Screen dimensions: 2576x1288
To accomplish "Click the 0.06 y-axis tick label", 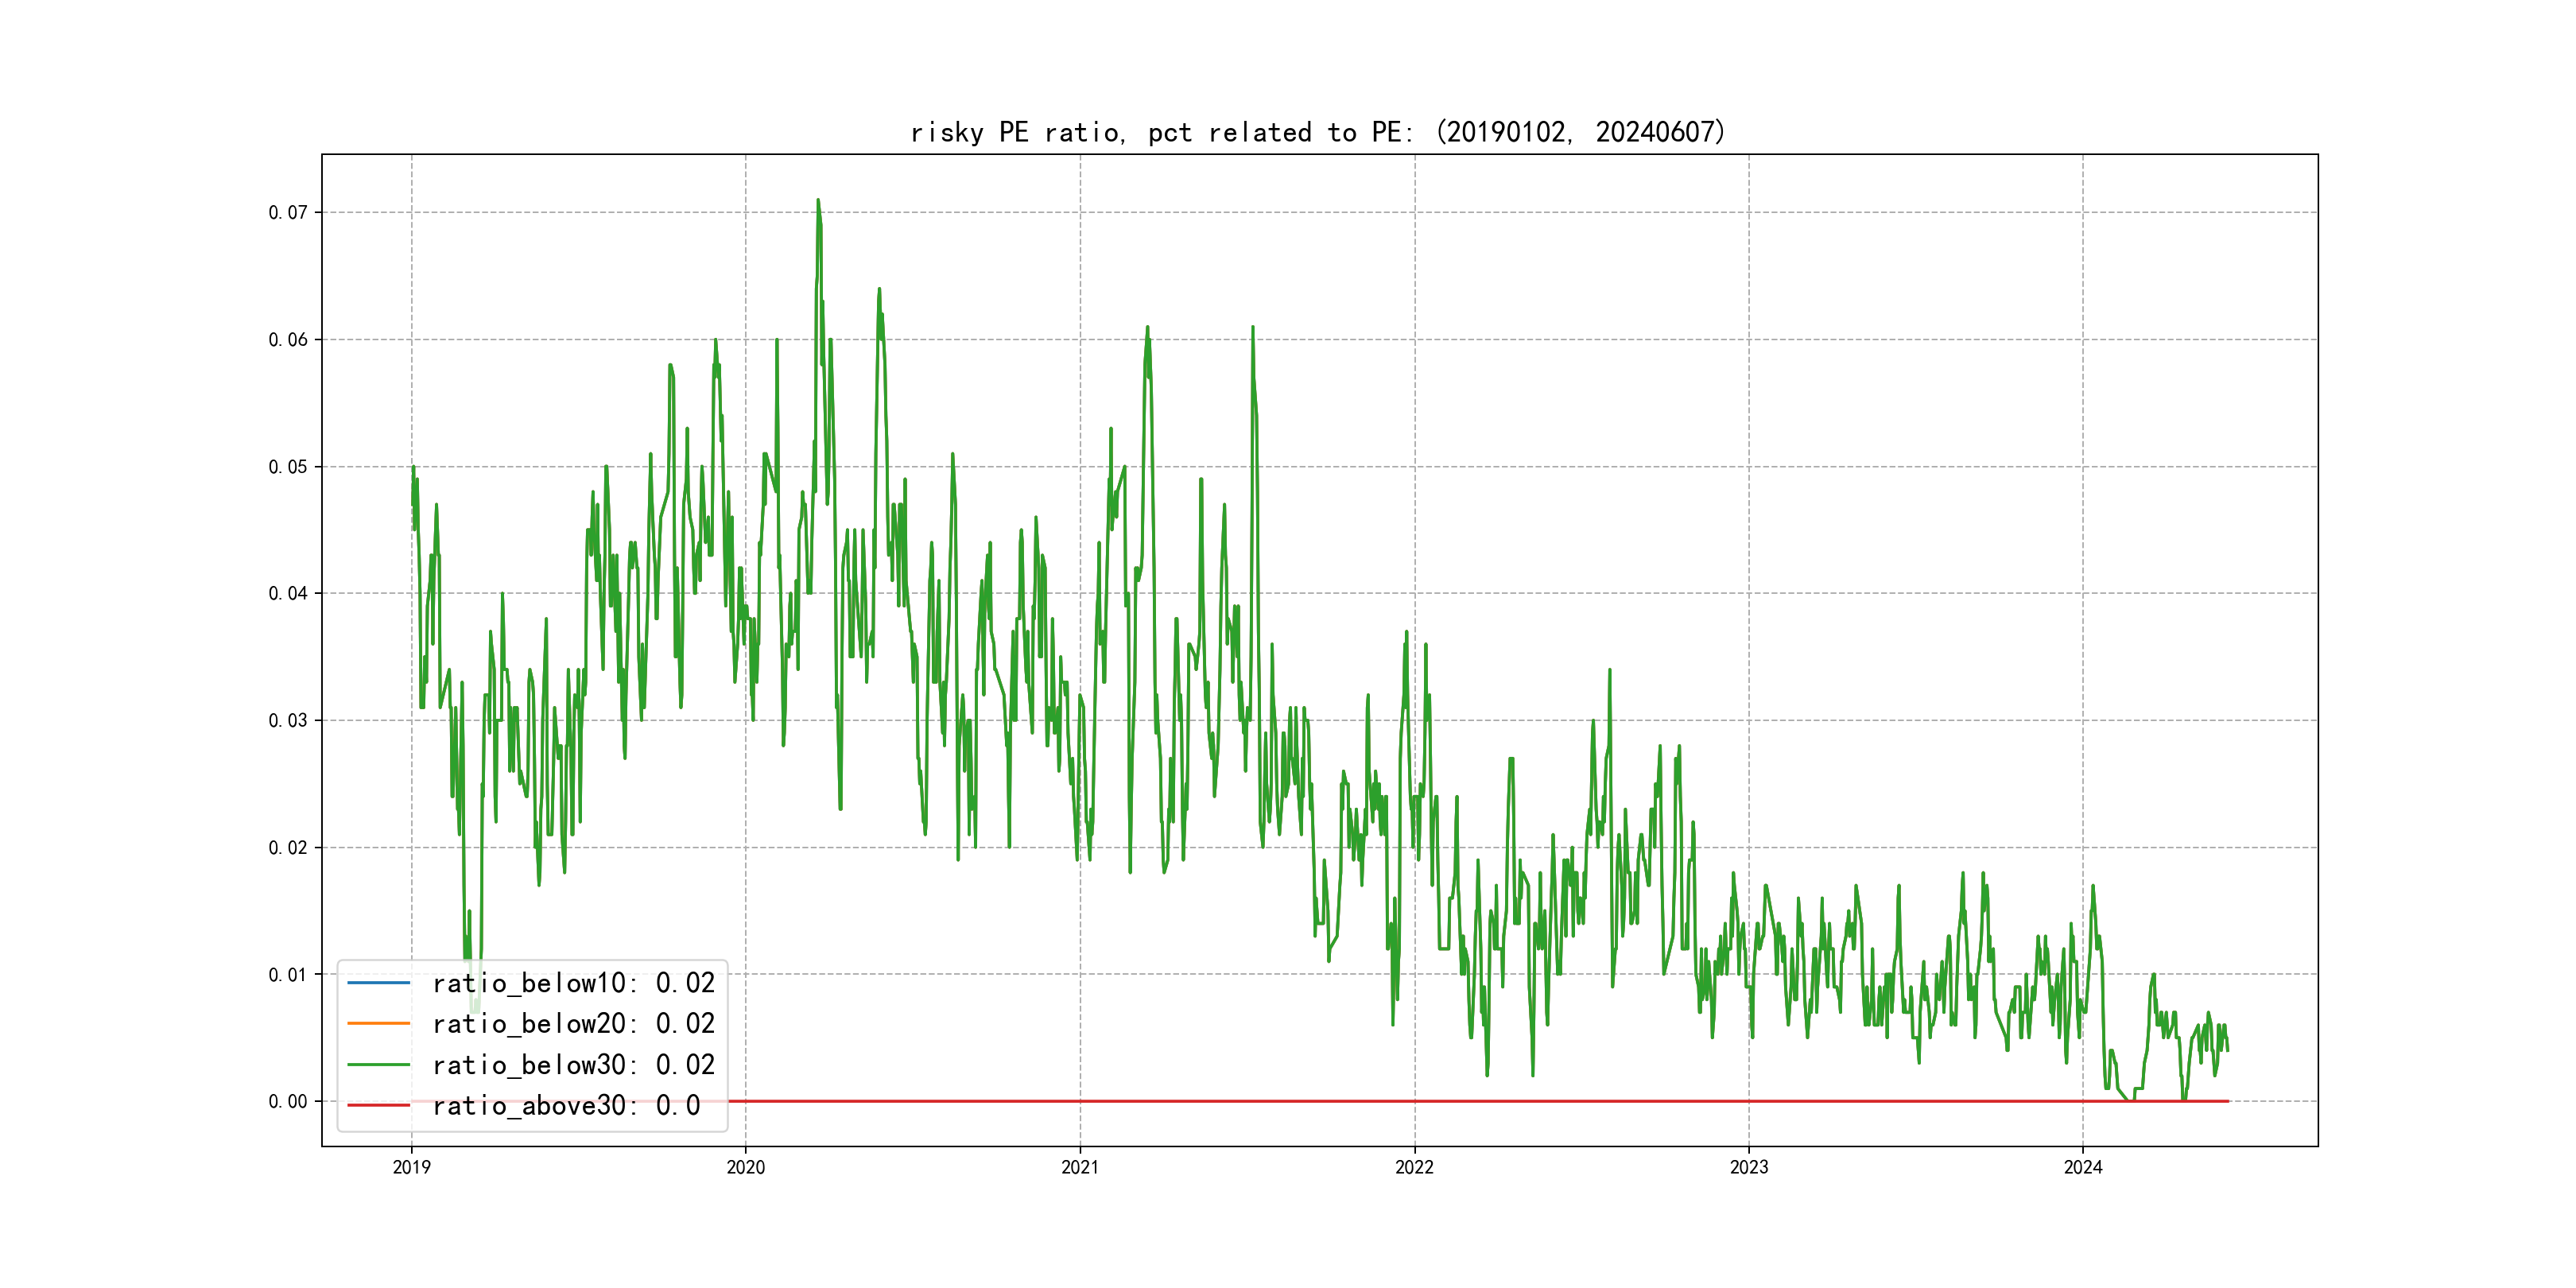I will tap(287, 339).
